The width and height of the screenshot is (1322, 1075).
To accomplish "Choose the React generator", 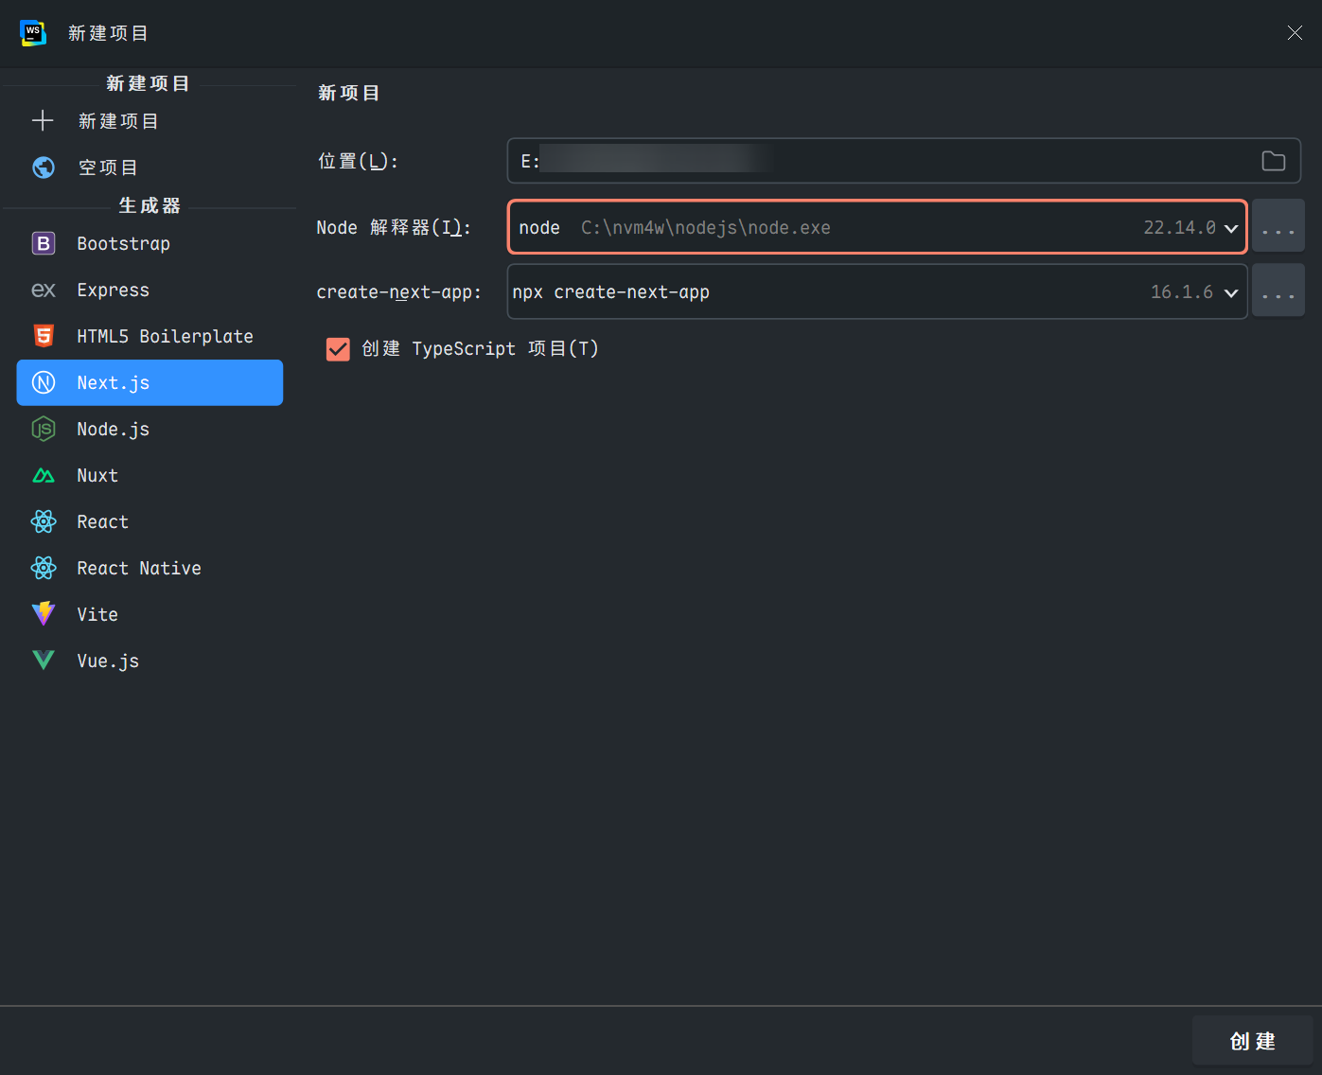I will click(x=150, y=521).
